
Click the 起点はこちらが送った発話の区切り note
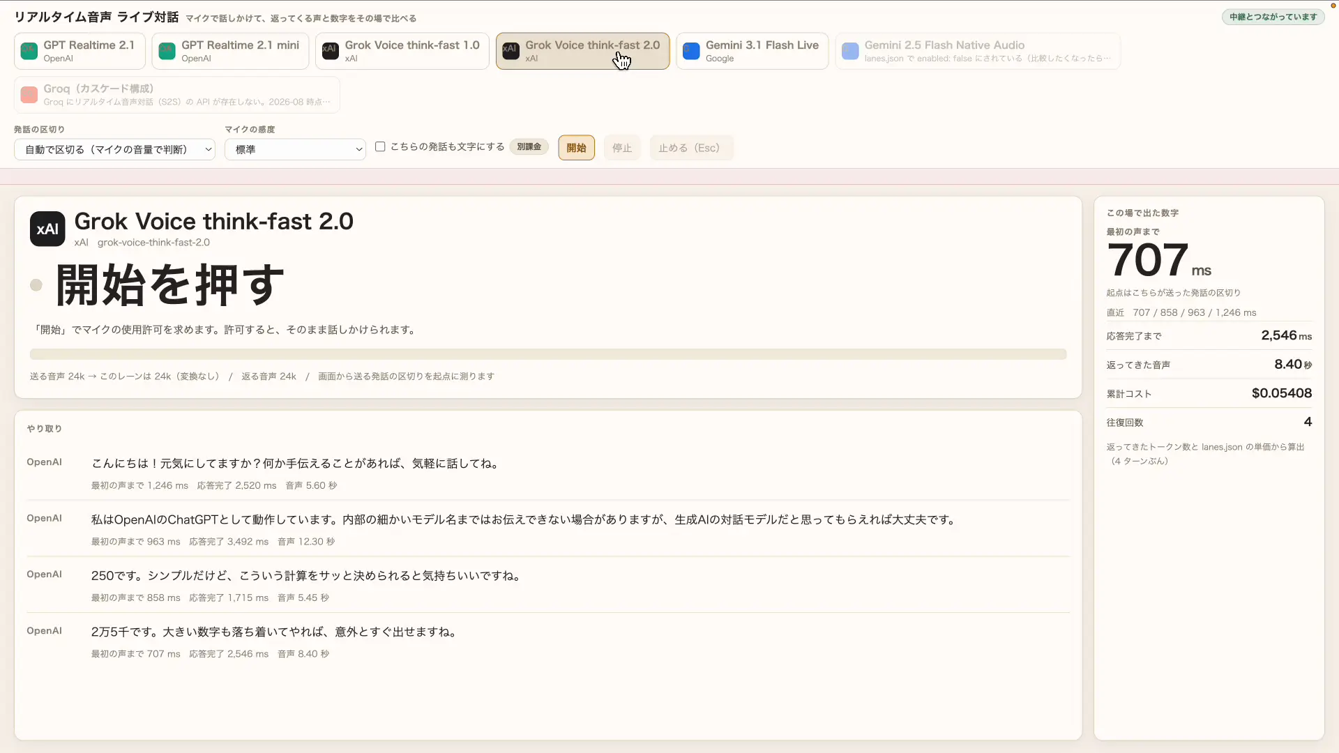pos(1173,293)
